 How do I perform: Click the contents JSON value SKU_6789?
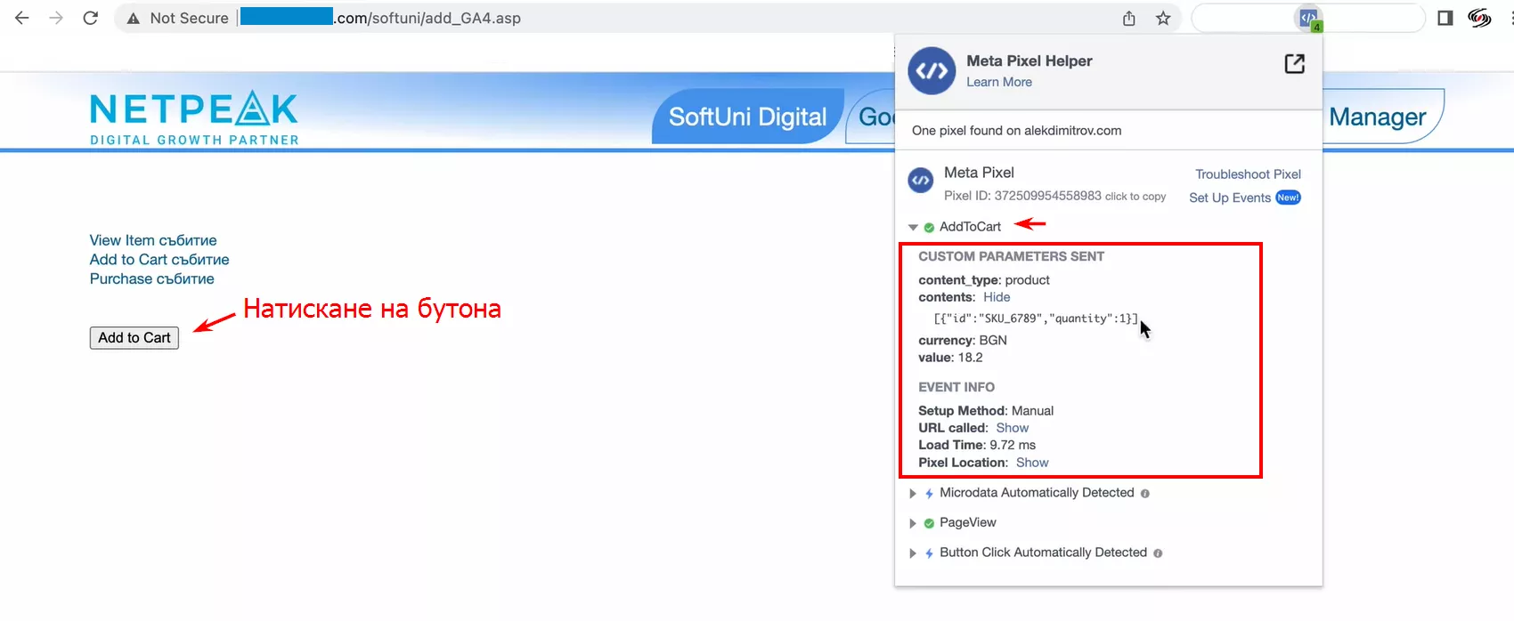(x=1036, y=319)
